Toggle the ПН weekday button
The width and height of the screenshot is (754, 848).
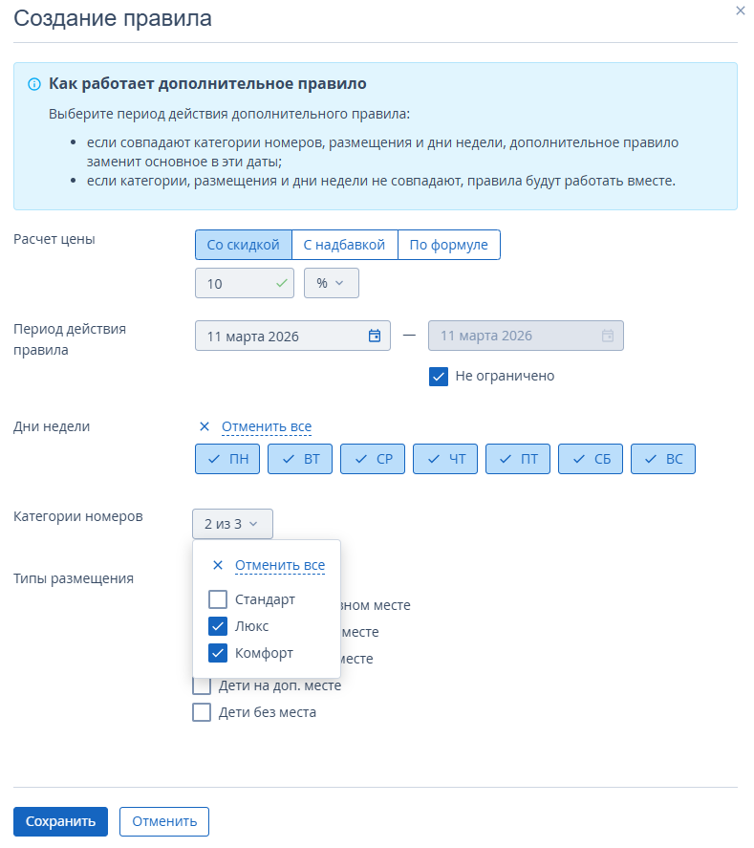(x=227, y=459)
